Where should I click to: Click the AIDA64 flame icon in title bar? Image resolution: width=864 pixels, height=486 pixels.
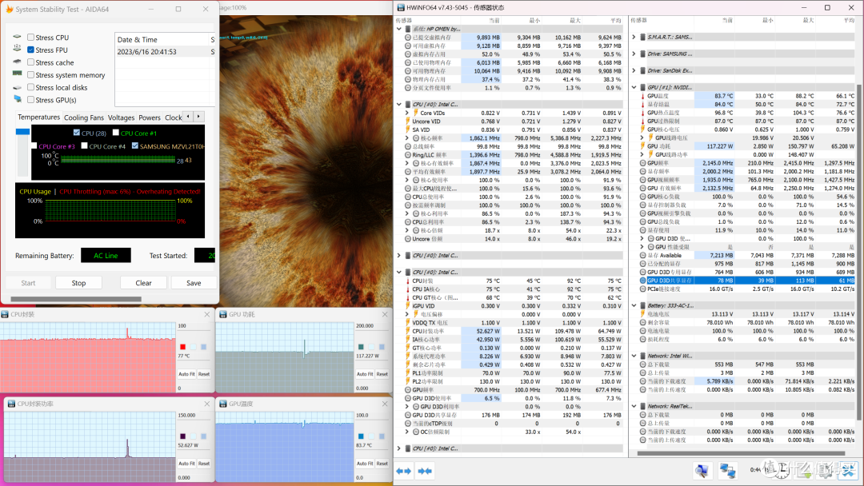point(9,9)
